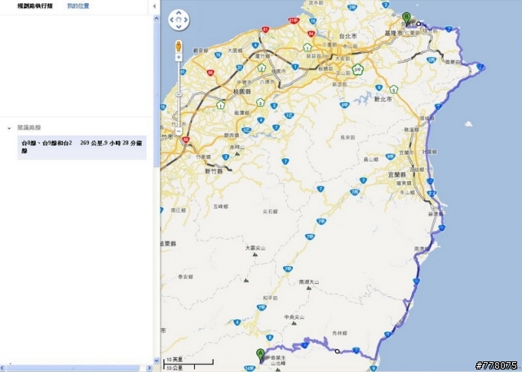Click the 大霸尖山 mountain name label

tap(255, 248)
